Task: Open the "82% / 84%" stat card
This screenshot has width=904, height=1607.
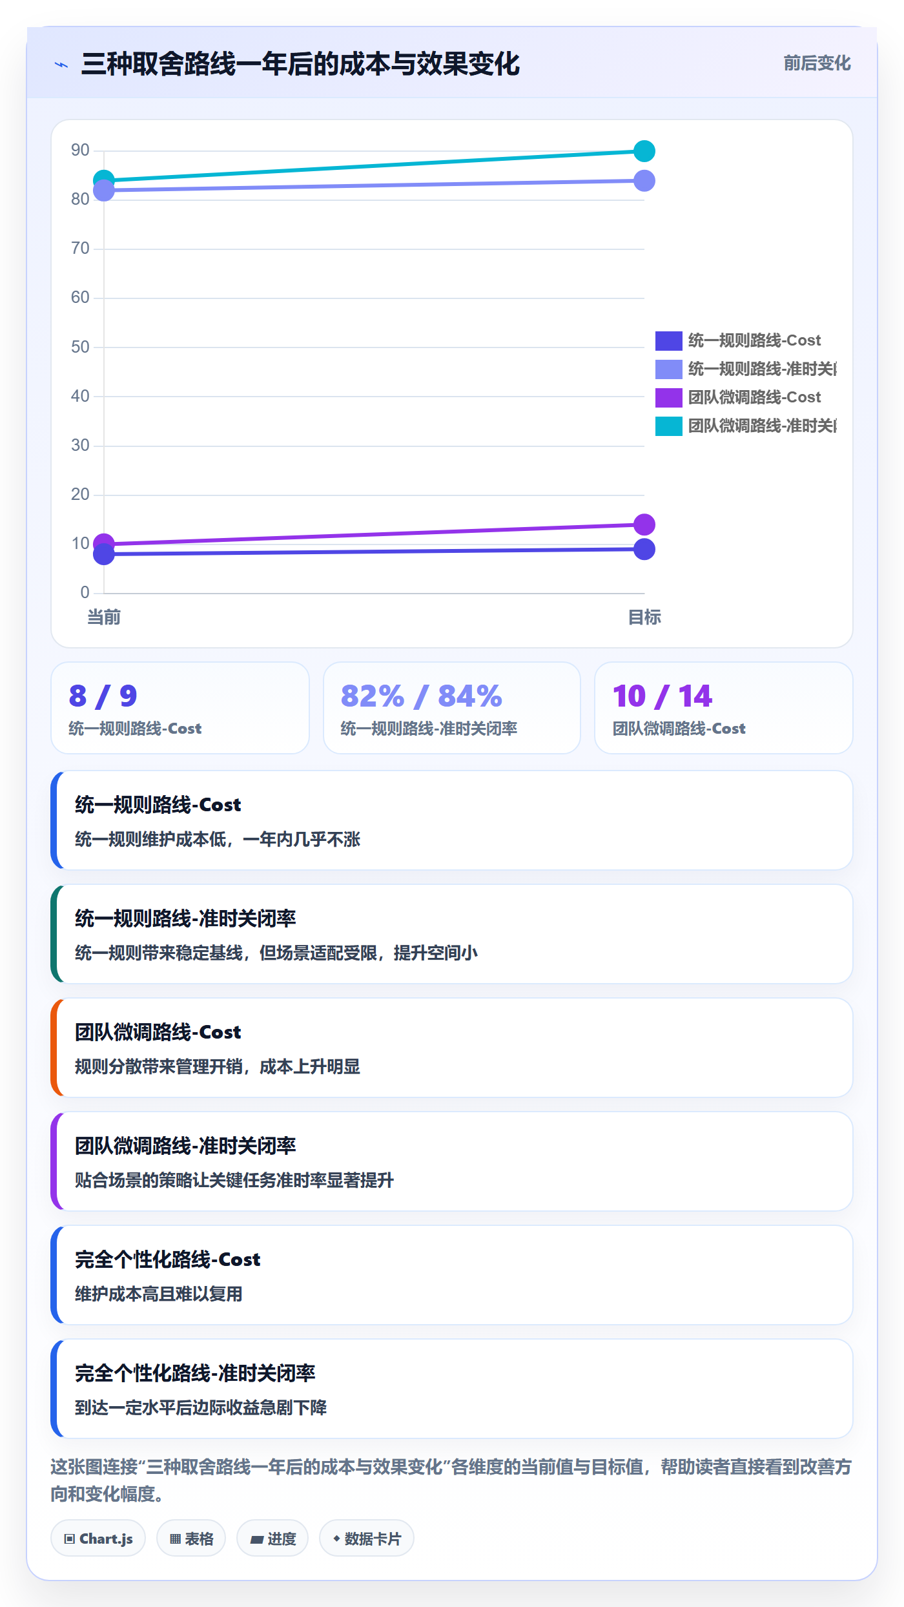Action: click(452, 708)
